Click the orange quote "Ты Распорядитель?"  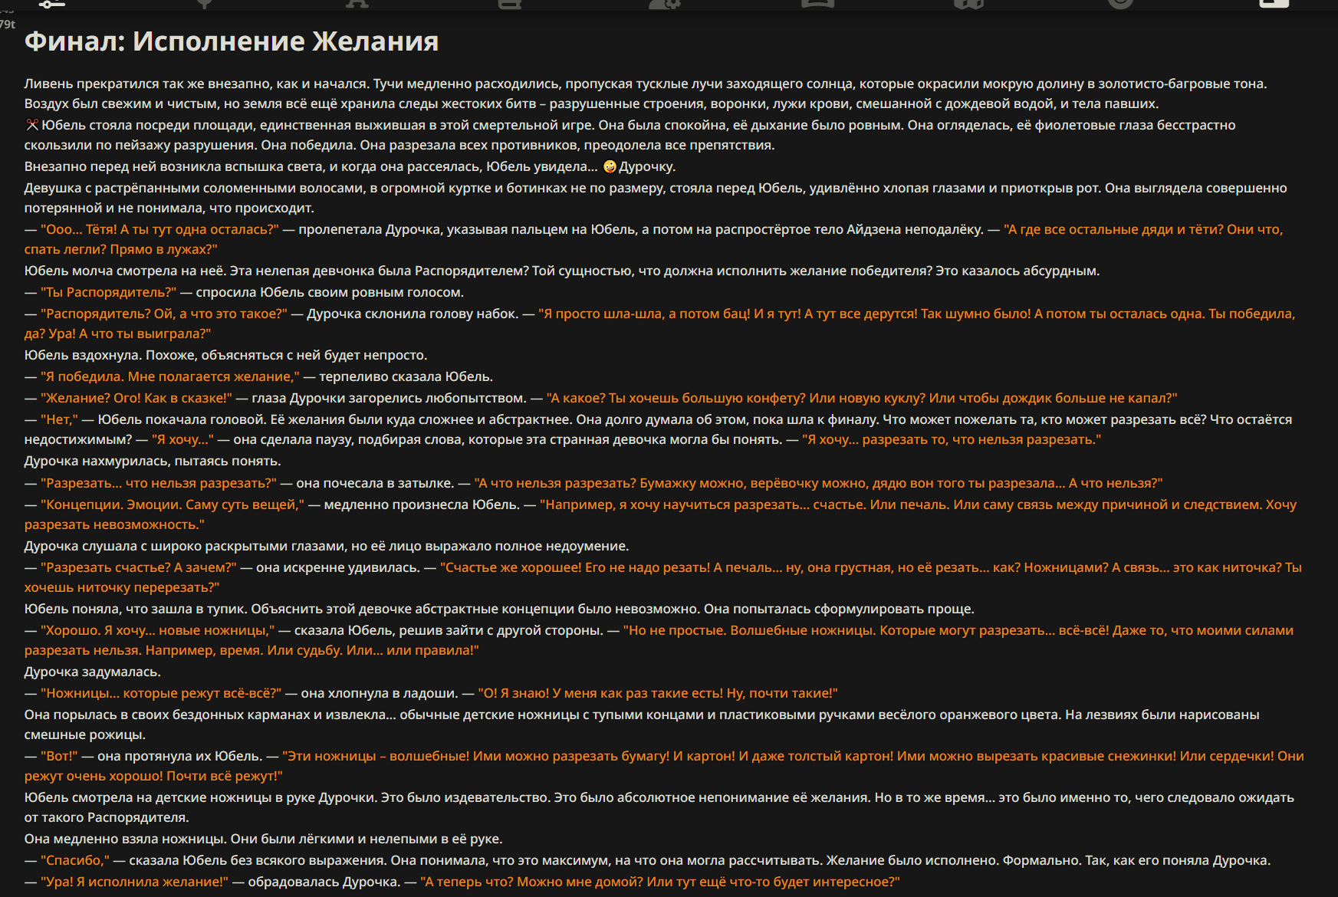coord(108,292)
